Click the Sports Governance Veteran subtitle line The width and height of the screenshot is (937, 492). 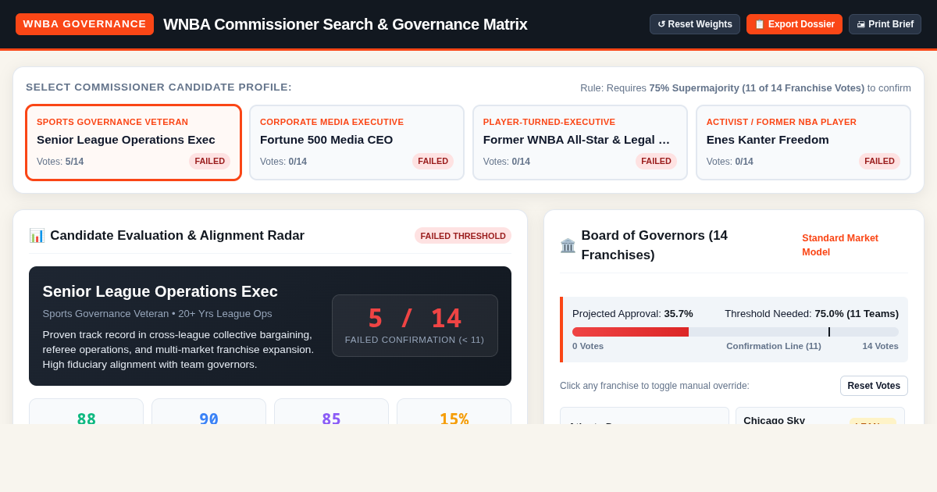pos(158,313)
